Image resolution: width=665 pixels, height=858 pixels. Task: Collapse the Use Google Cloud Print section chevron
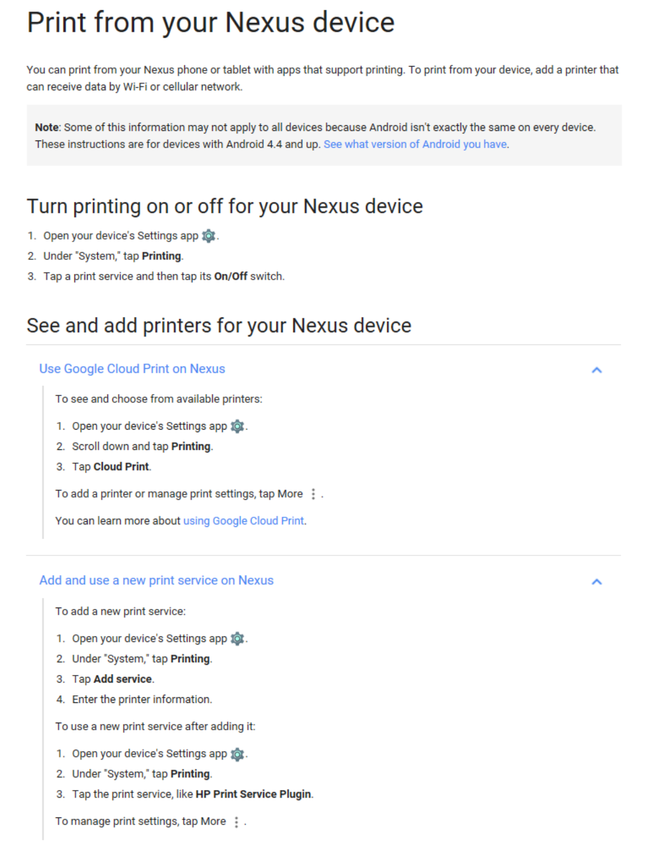[x=596, y=370]
